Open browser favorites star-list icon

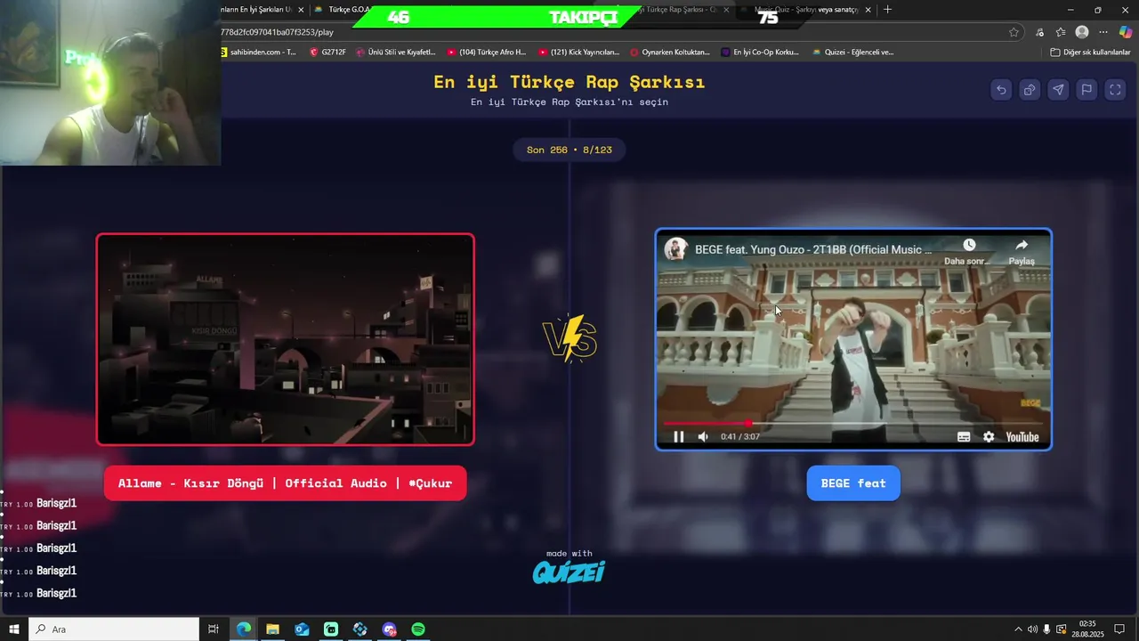[1061, 32]
